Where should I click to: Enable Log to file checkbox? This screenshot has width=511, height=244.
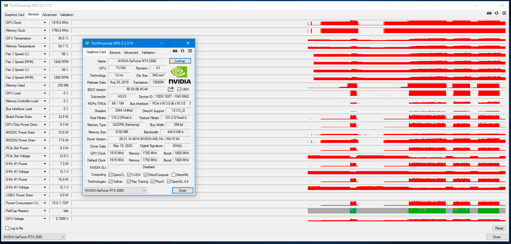pyautogui.click(x=7, y=228)
